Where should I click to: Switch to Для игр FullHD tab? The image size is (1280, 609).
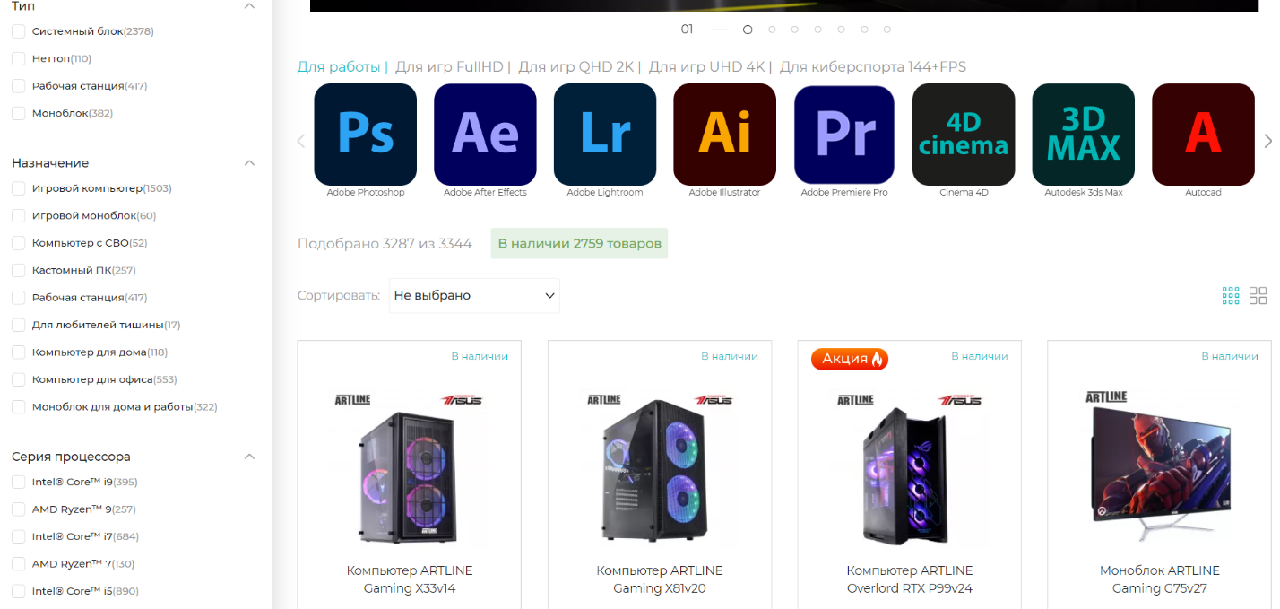[449, 67]
